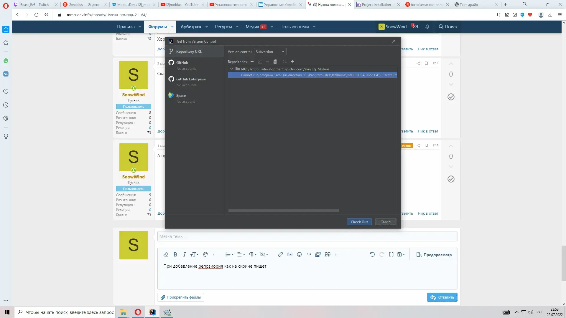Open Opera history clock sidebar icon
Image resolution: width=566 pixels, height=318 pixels.
tap(6, 105)
